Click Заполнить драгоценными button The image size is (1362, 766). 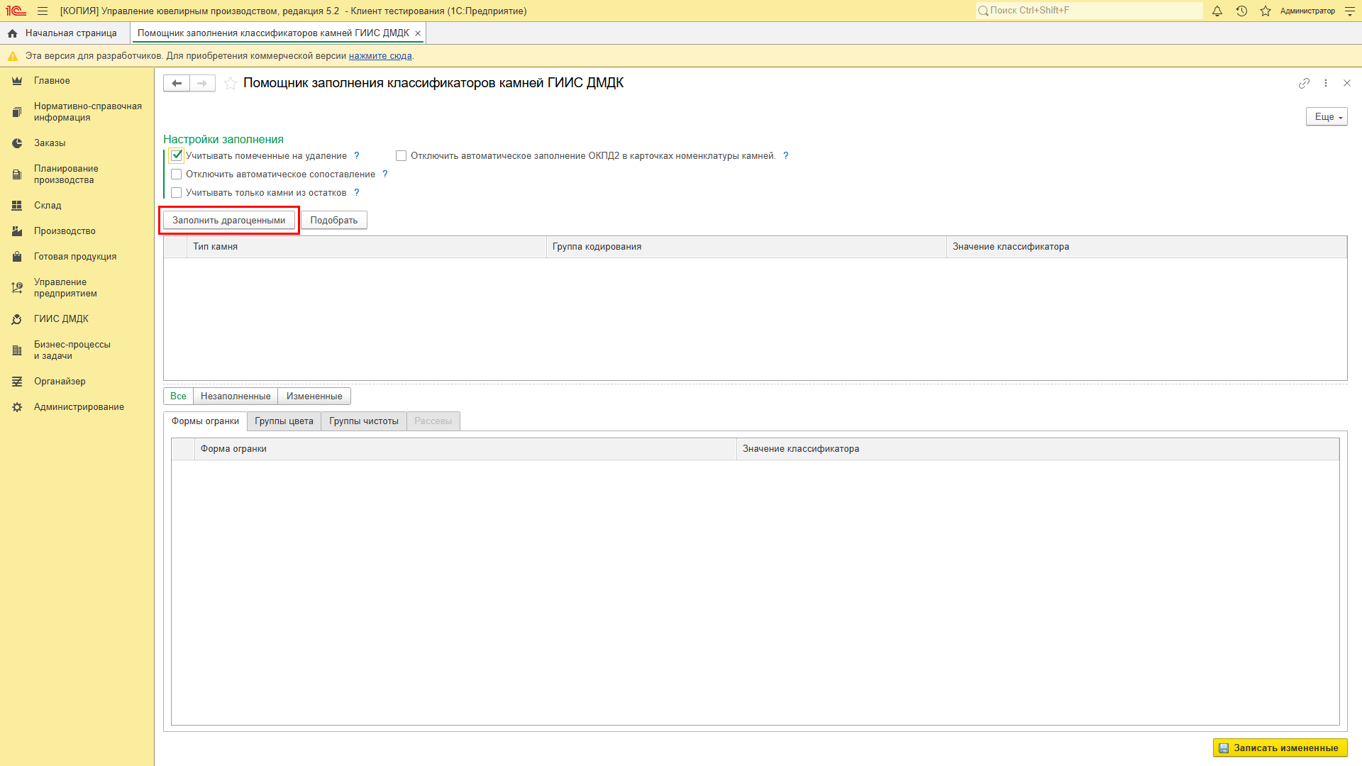(228, 220)
